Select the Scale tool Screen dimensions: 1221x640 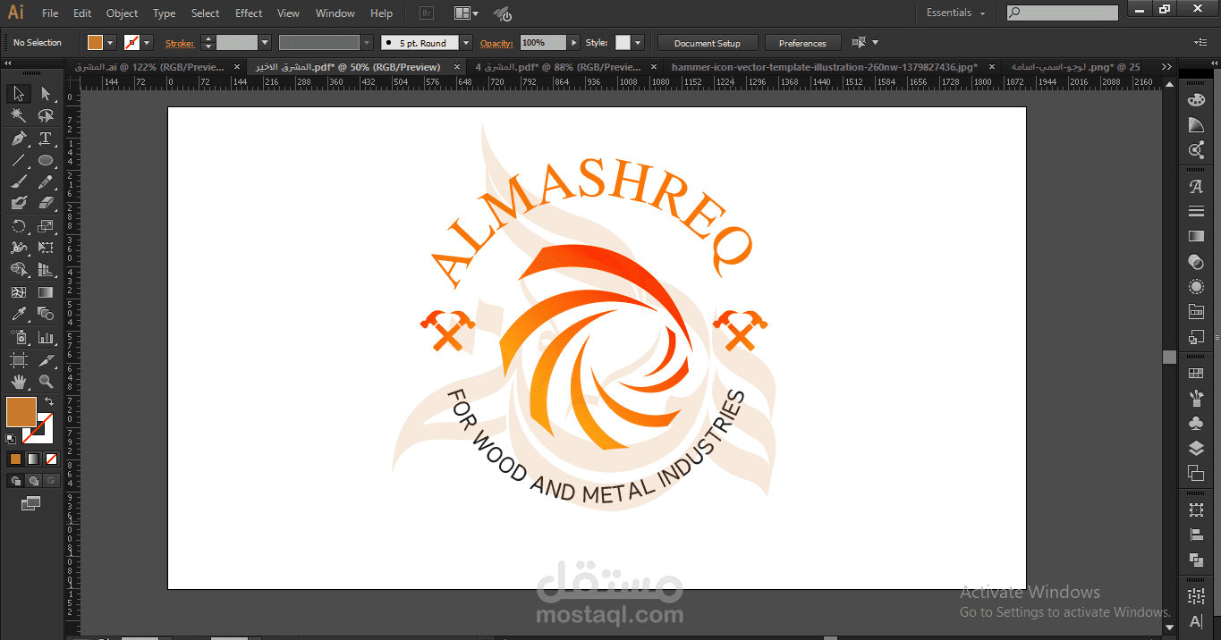[46, 226]
